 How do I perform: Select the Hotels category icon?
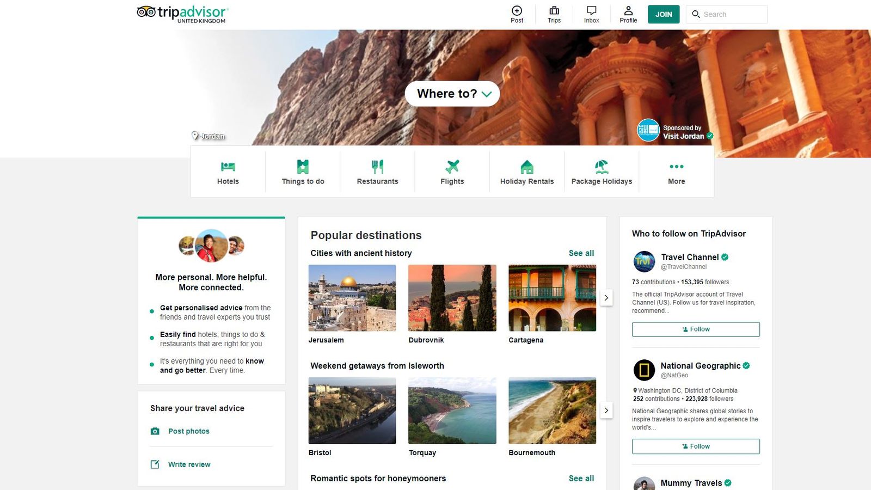tap(228, 171)
